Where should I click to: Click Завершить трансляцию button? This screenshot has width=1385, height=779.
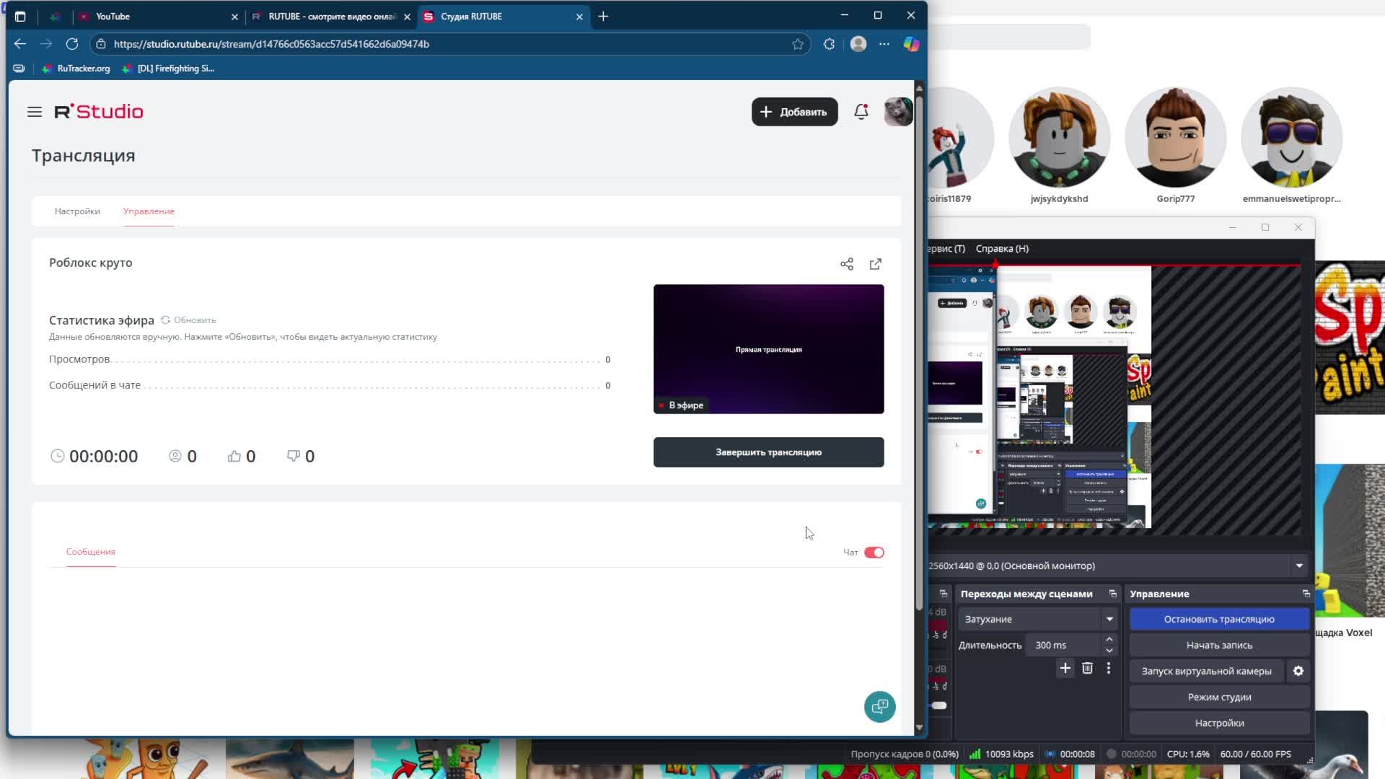pyautogui.click(x=768, y=452)
